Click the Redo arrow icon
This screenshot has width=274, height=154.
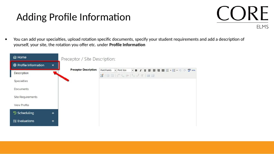click(x=185, y=70)
